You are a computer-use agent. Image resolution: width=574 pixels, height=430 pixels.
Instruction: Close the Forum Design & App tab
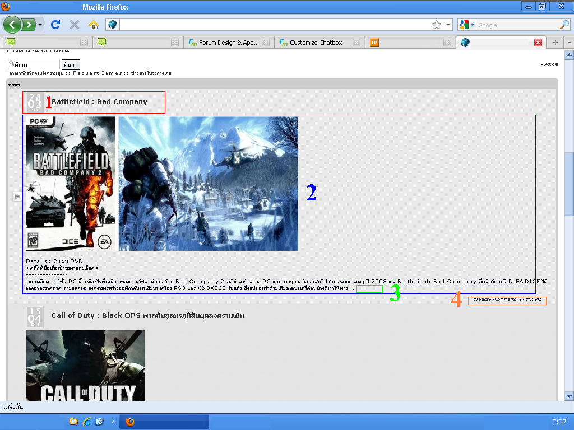point(266,43)
